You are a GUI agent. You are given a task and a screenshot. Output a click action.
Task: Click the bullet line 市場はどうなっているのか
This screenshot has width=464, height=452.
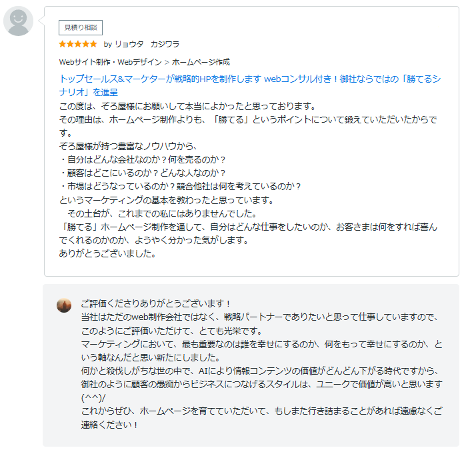tap(181, 186)
